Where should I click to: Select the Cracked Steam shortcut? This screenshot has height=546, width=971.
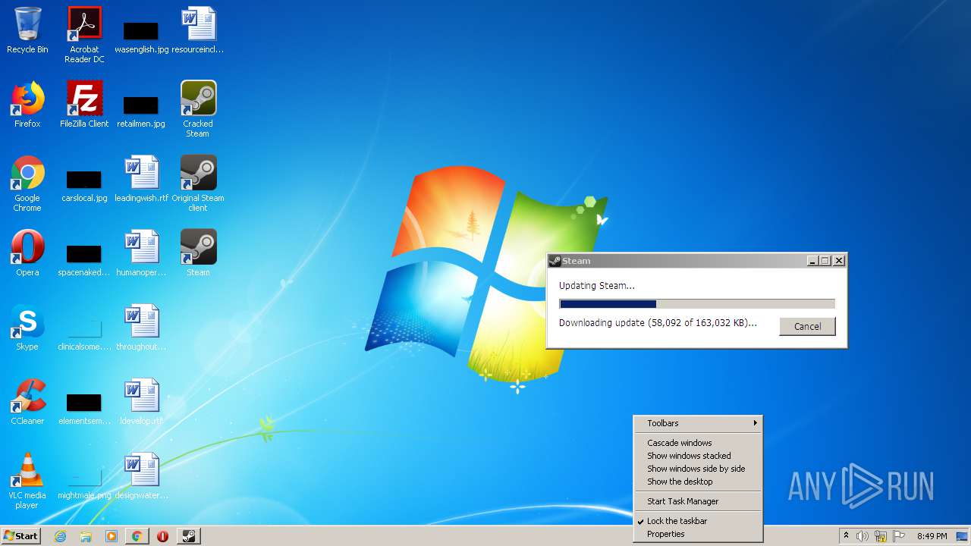(x=198, y=109)
